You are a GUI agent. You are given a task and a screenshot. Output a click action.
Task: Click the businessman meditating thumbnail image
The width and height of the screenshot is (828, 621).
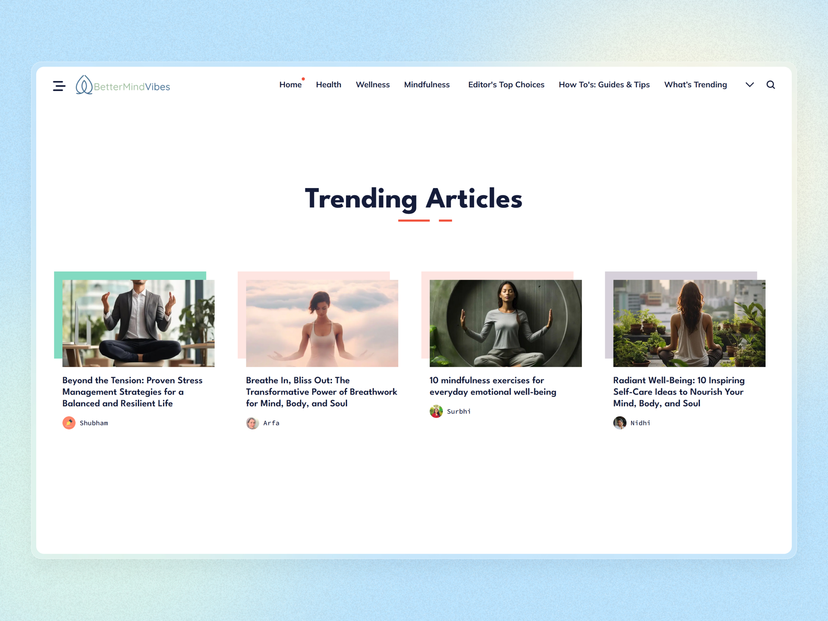tap(138, 323)
